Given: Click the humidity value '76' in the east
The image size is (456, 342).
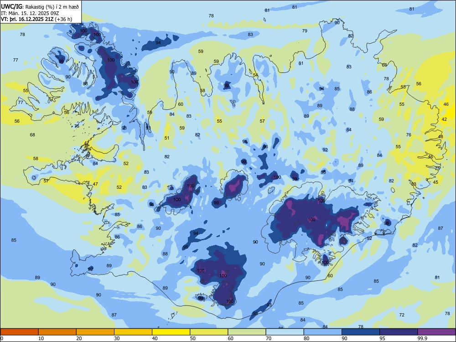Looking at the screenshot, I should tap(409, 135).
